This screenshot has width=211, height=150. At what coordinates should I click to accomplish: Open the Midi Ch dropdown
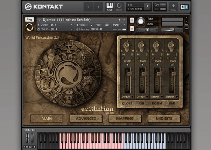tap(55, 29)
